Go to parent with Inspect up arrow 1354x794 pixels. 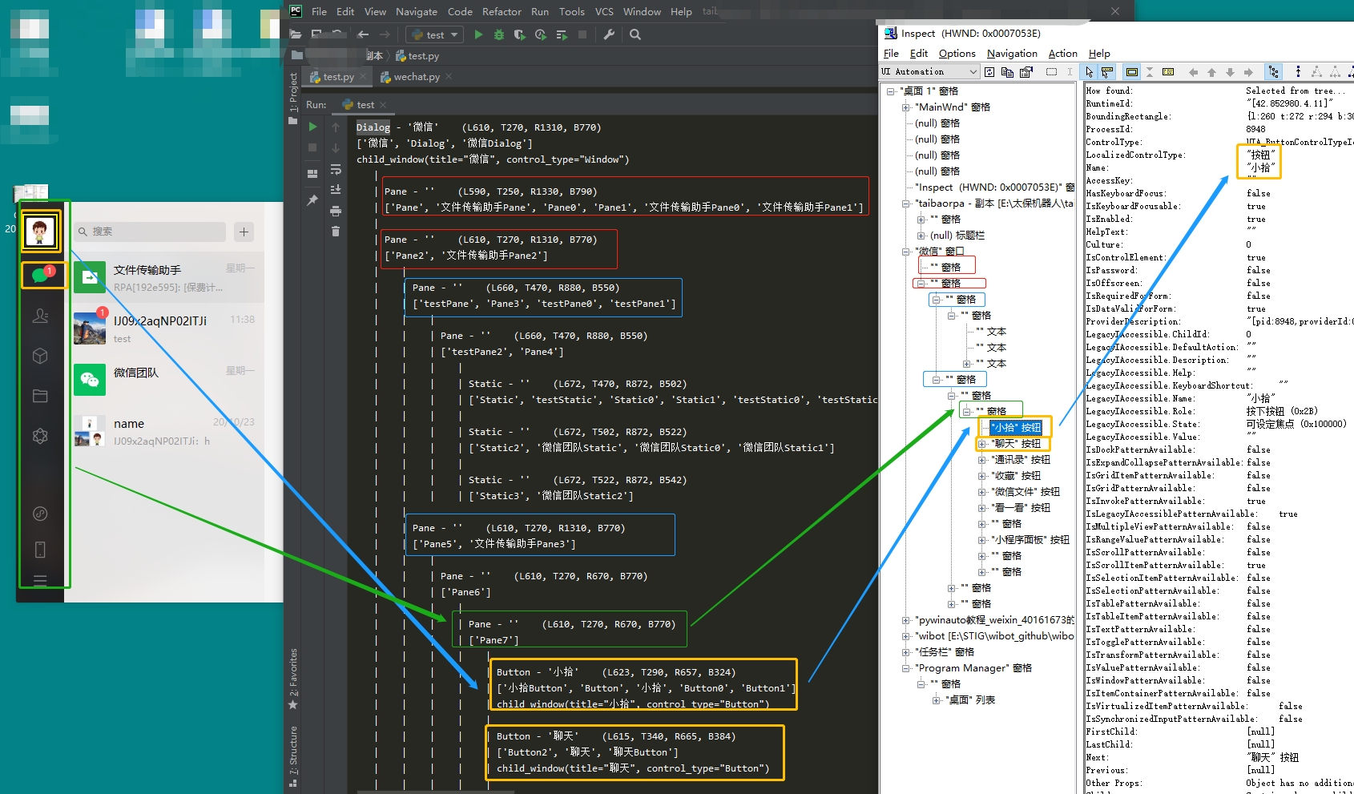point(1211,71)
